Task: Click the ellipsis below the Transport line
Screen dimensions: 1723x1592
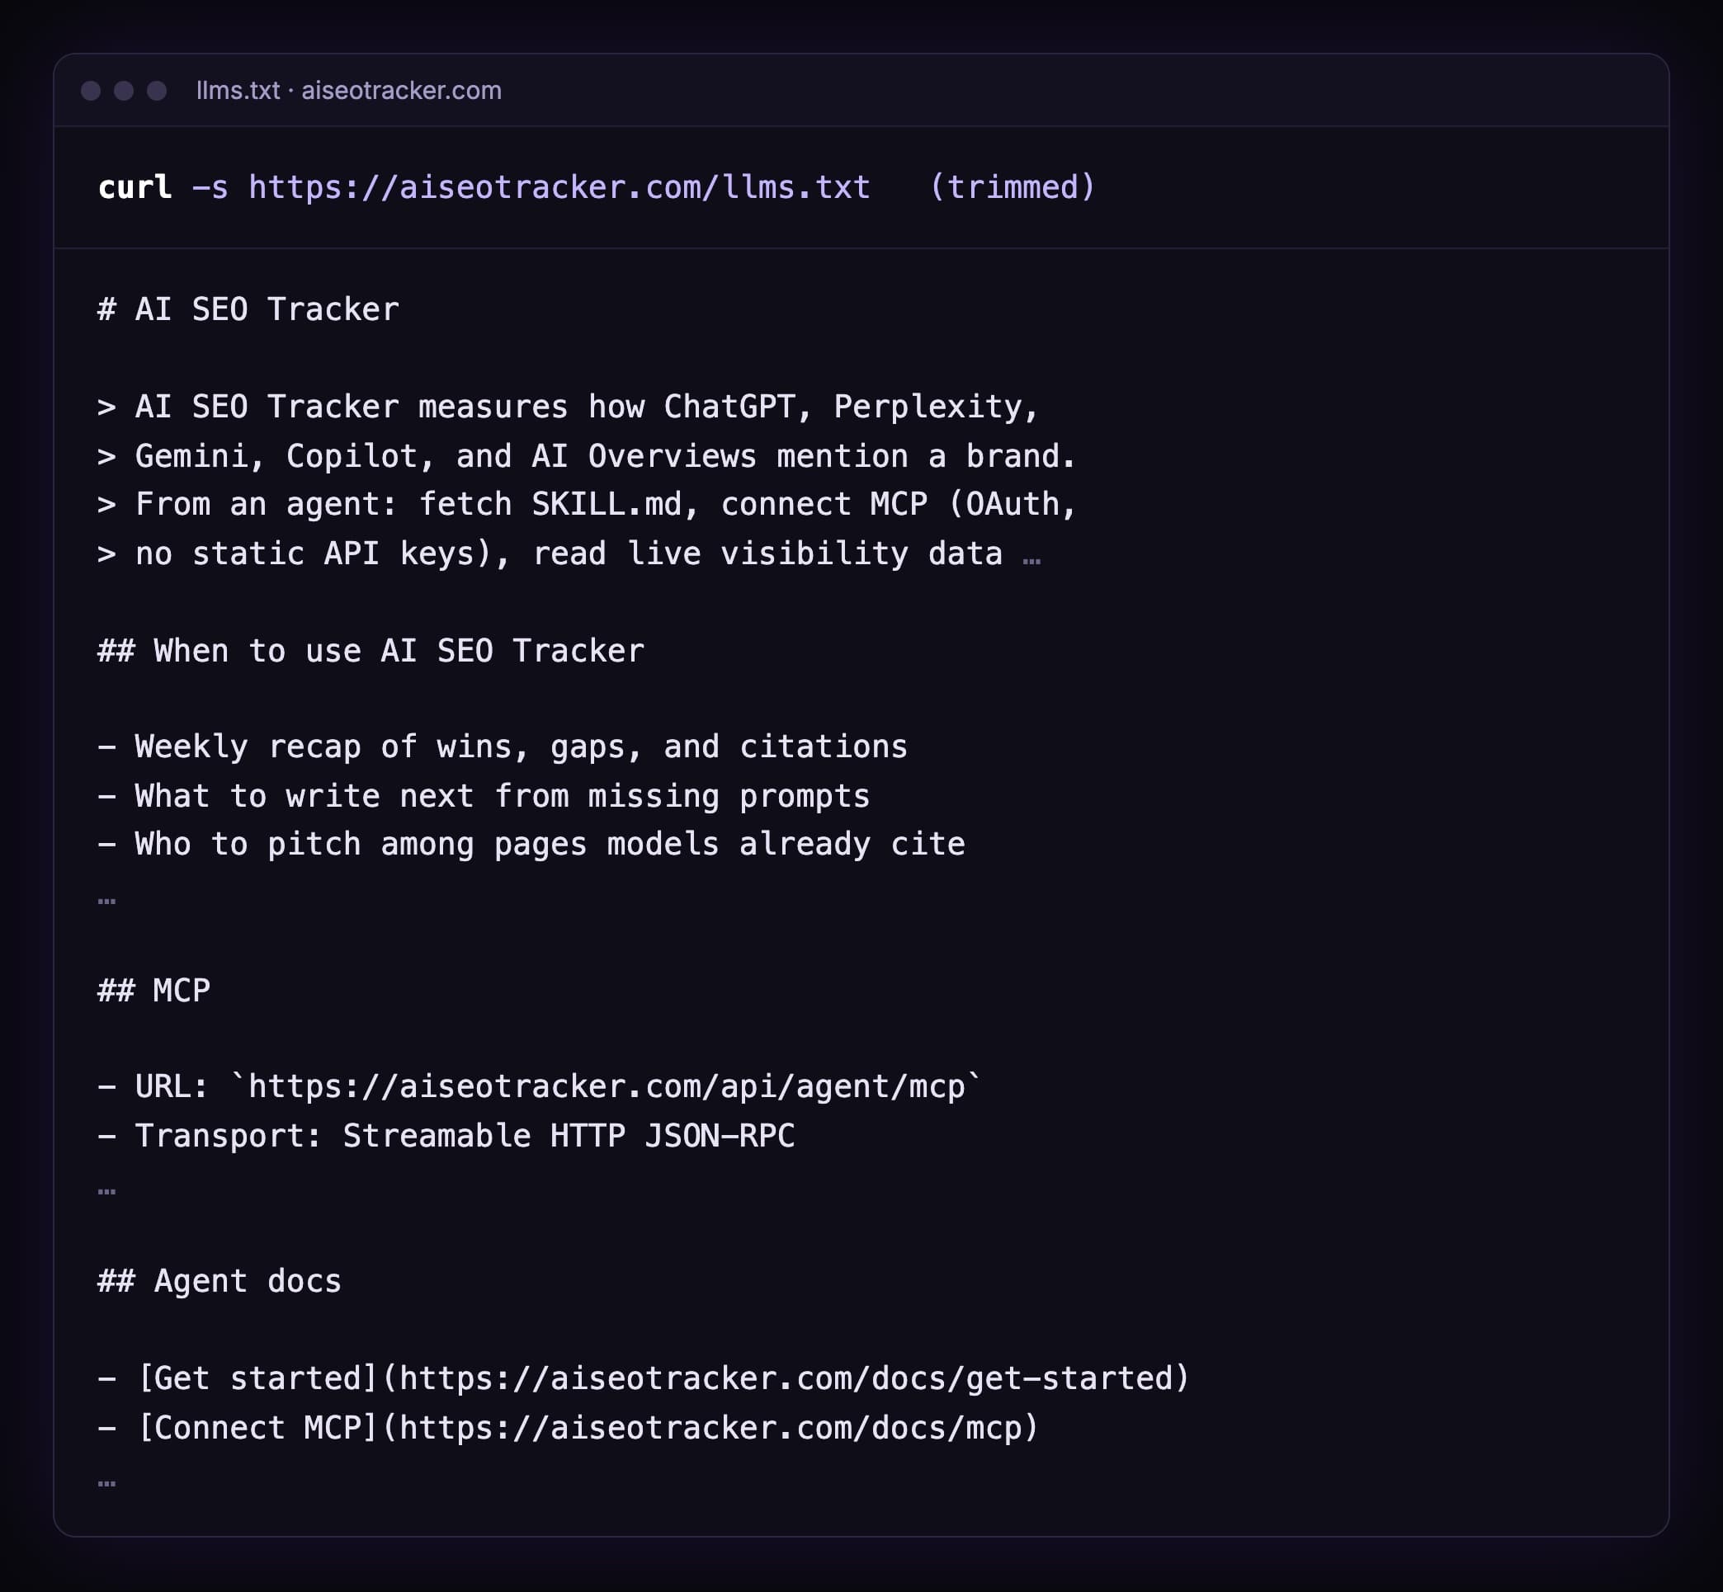Action: [107, 1192]
